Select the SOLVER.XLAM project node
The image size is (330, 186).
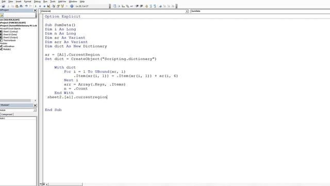pos(10,20)
